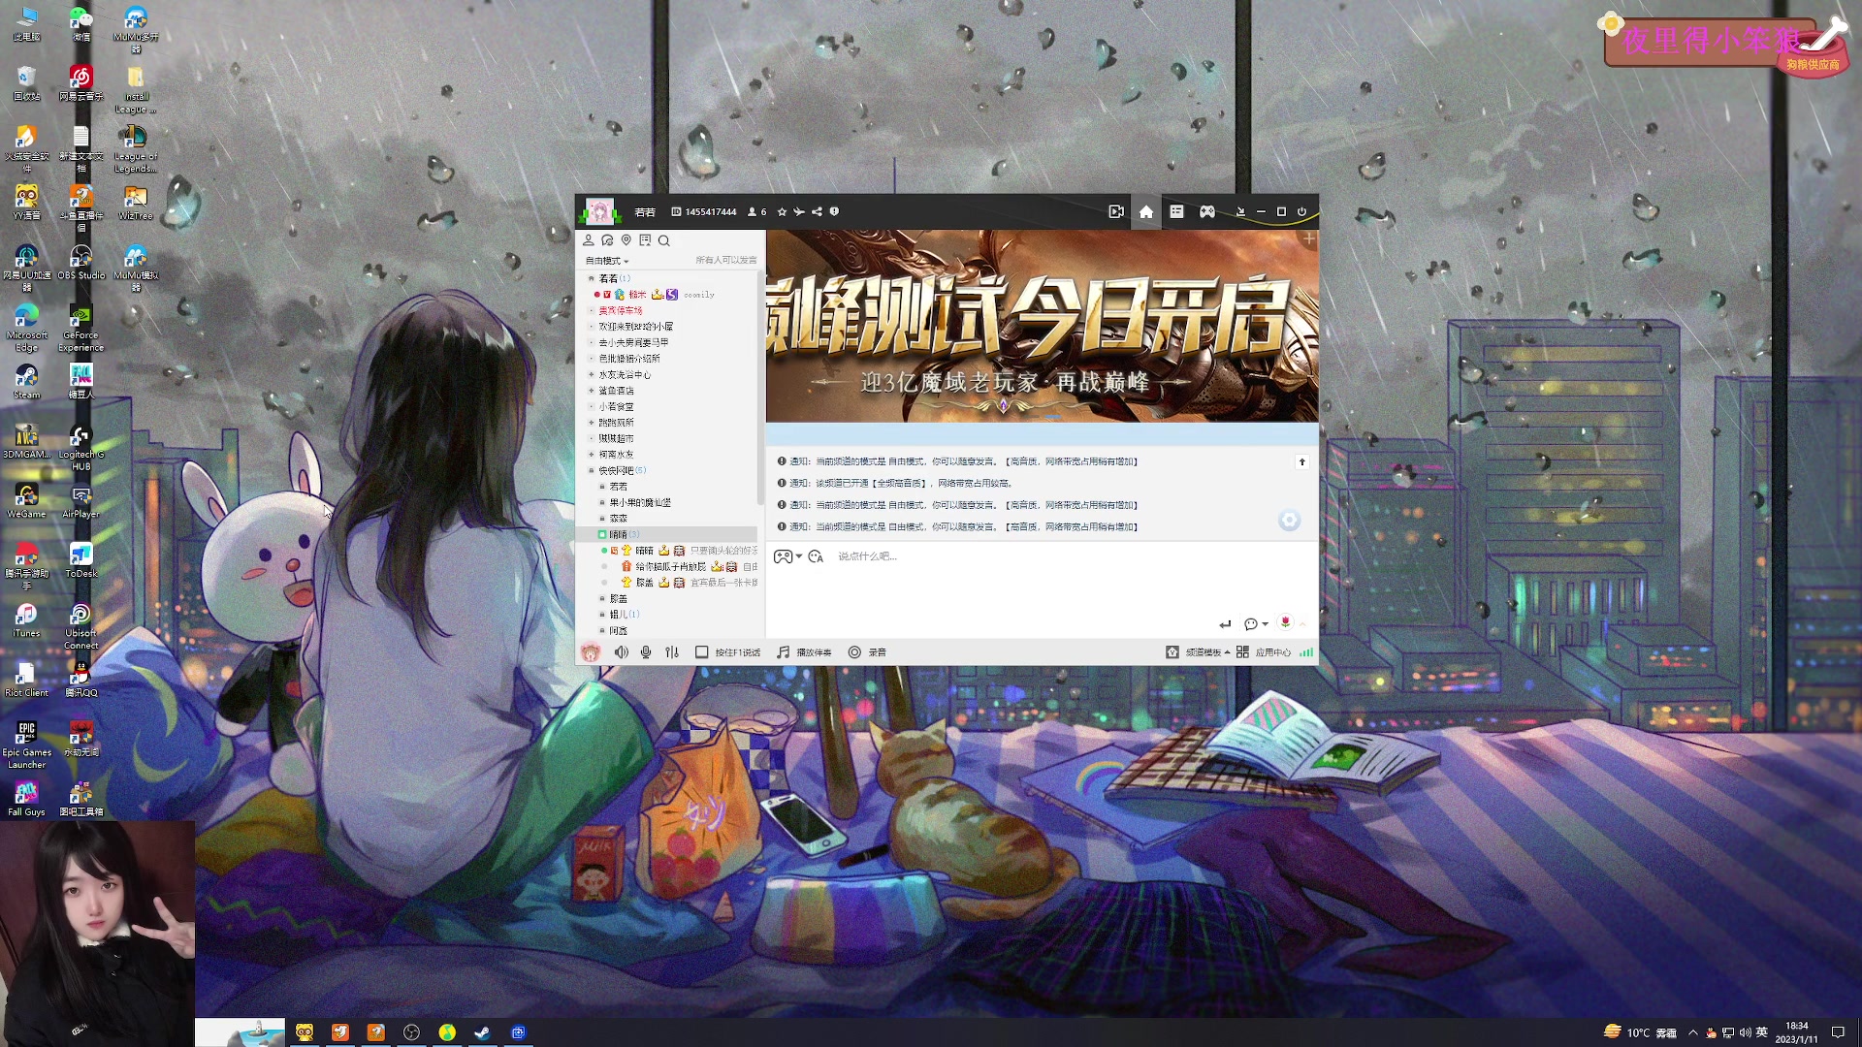Select the 果小果的魔仙堡 sub-channel

point(640,503)
